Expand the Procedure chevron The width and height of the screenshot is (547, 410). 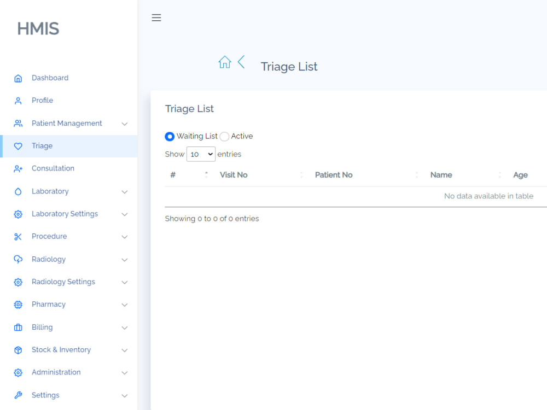point(125,237)
